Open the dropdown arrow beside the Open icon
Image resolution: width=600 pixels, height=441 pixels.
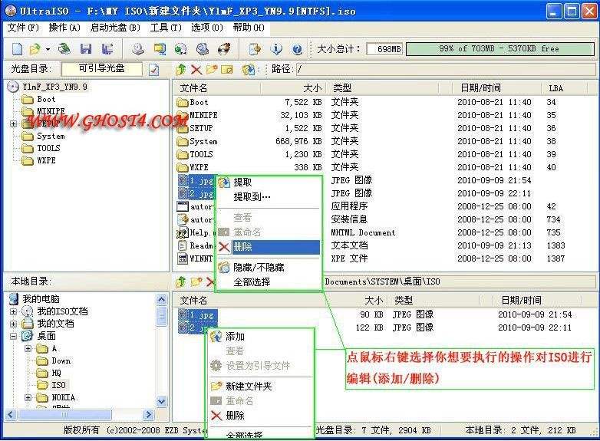point(48,49)
